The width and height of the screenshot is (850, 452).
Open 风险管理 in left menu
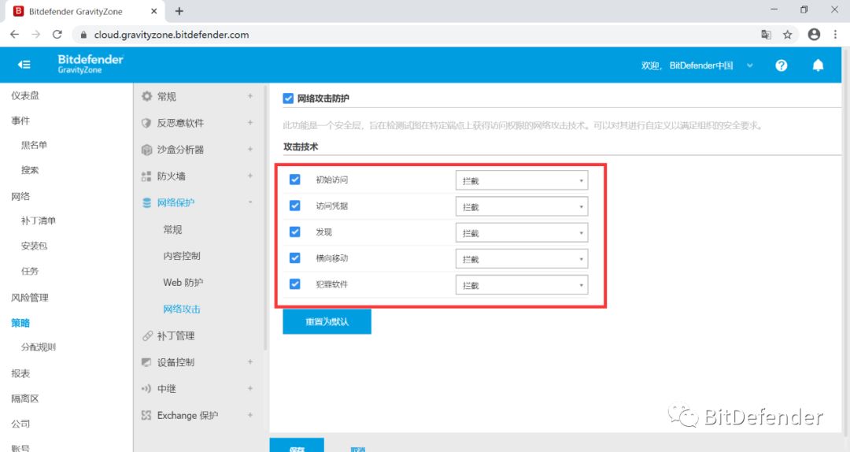coord(30,298)
